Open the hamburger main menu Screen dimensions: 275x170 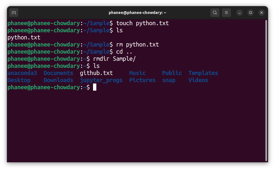[226, 13]
